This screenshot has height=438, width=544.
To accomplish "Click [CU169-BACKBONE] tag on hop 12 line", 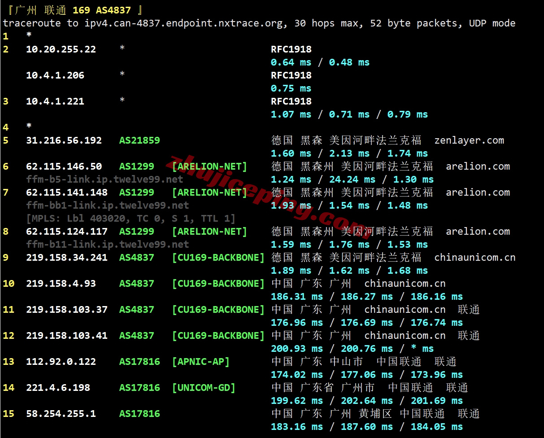I will tap(218, 336).
